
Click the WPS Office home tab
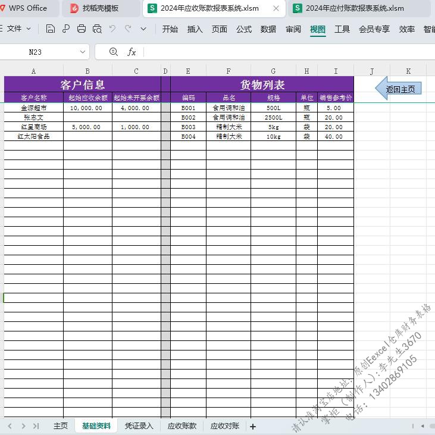point(28,8)
